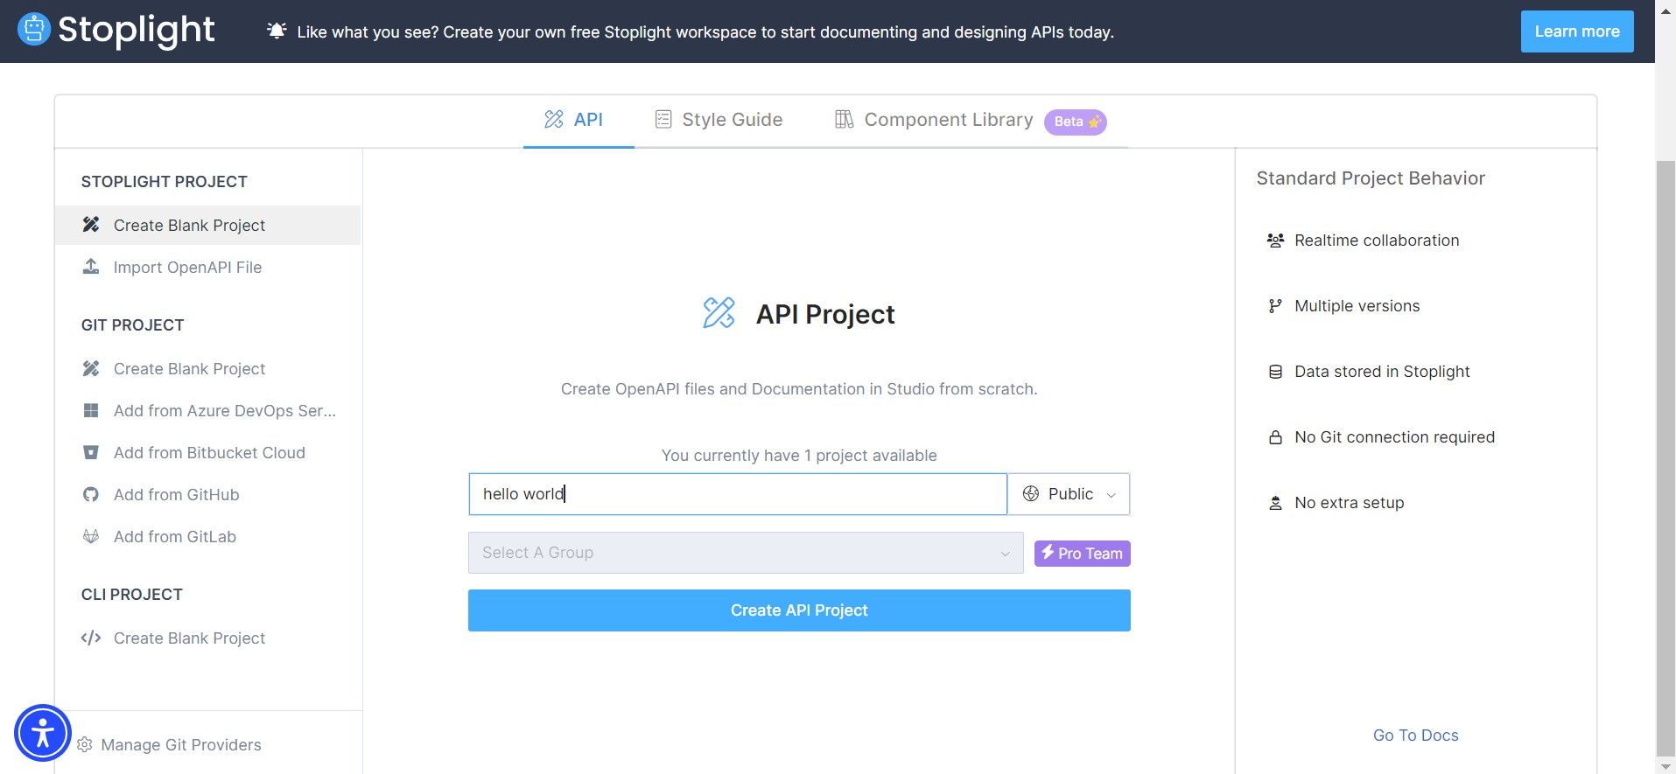This screenshot has height=774, width=1676.
Task: Open the Public visibility dropdown
Action: pos(1069,494)
